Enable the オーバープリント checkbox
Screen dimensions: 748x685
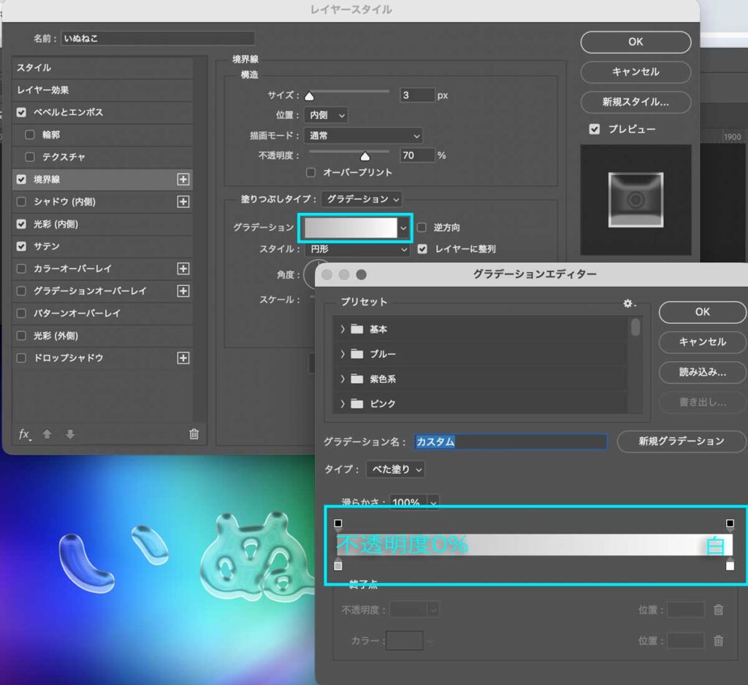(310, 172)
